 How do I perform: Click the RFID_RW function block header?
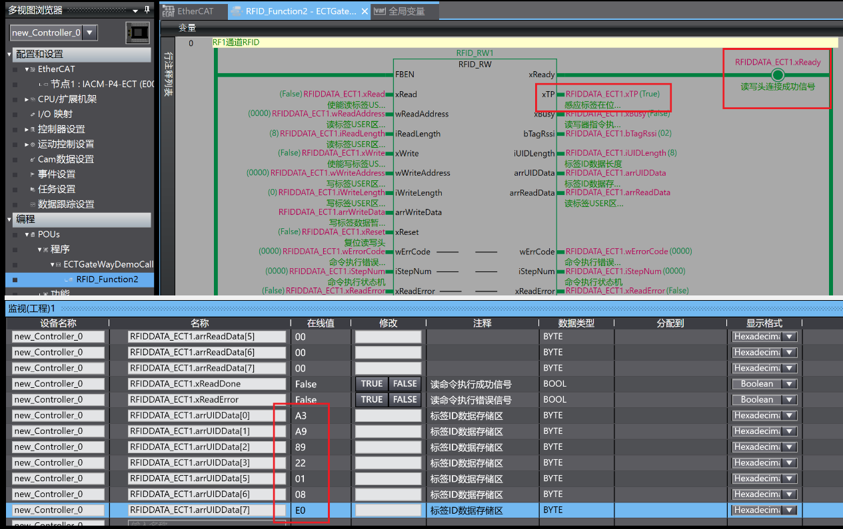[x=474, y=65]
